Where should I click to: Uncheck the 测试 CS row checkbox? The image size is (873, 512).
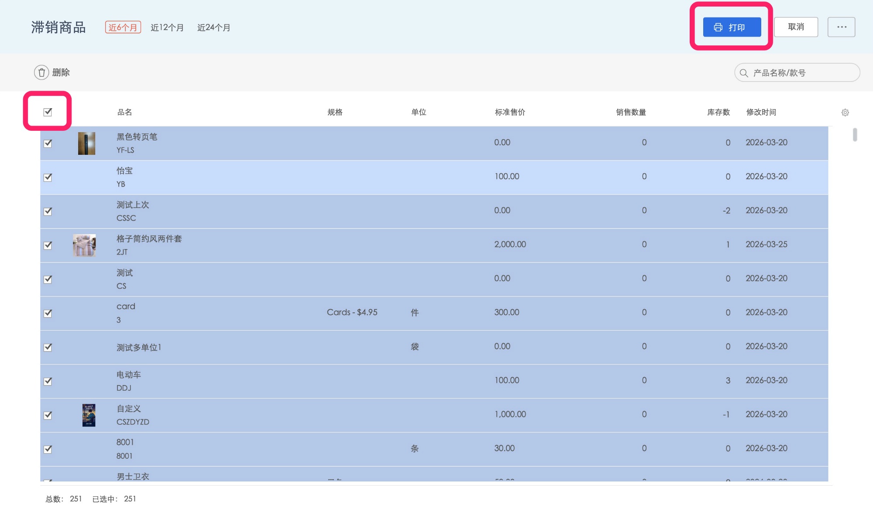pos(48,279)
